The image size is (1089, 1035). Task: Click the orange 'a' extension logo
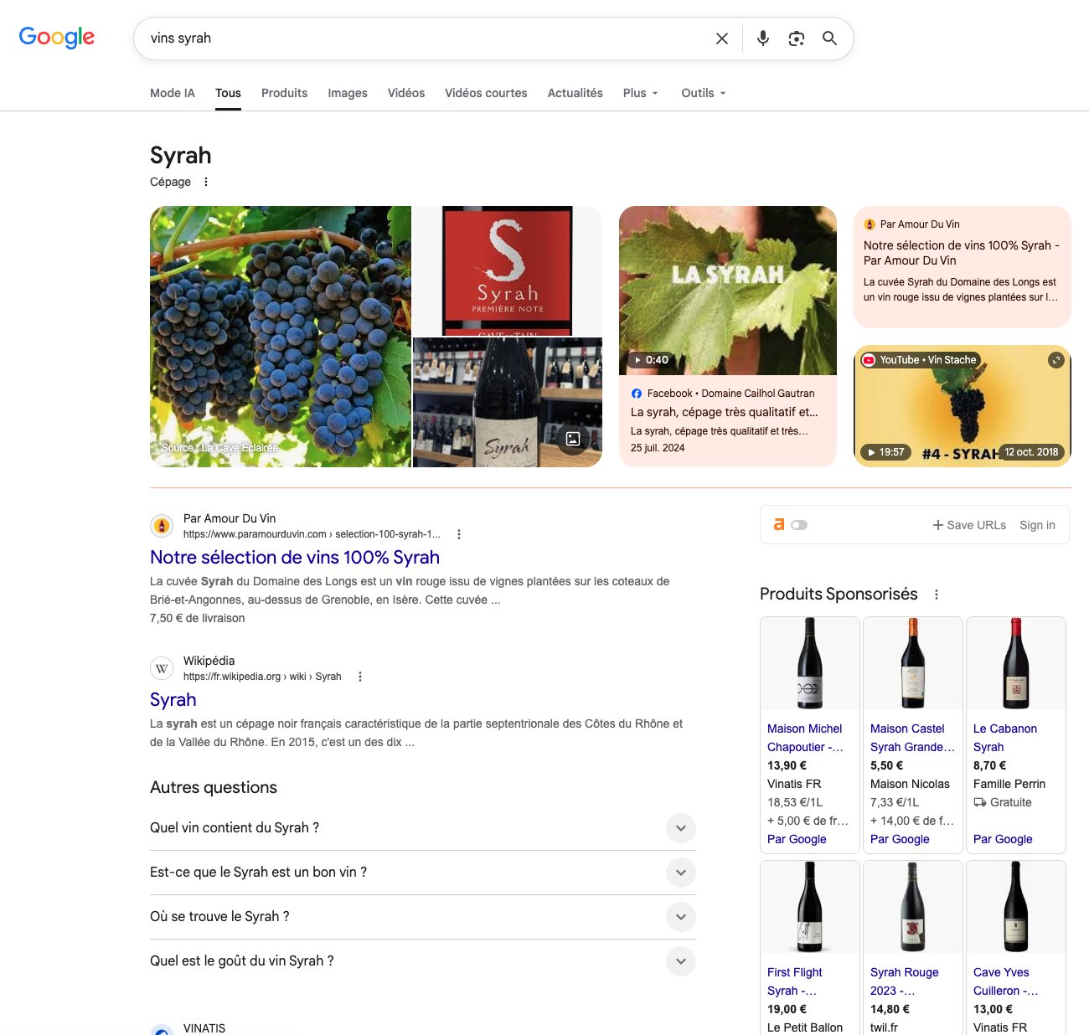779,524
